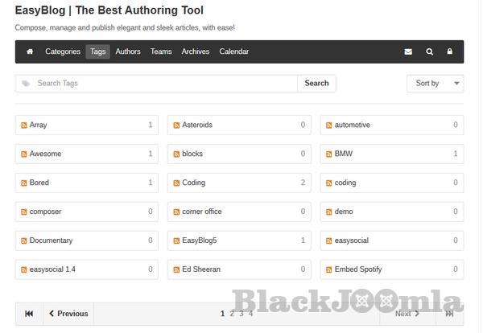Open the Categories menu item
Image resolution: width=483 pixels, height=333 pixels.
click(x=63, y=51)
